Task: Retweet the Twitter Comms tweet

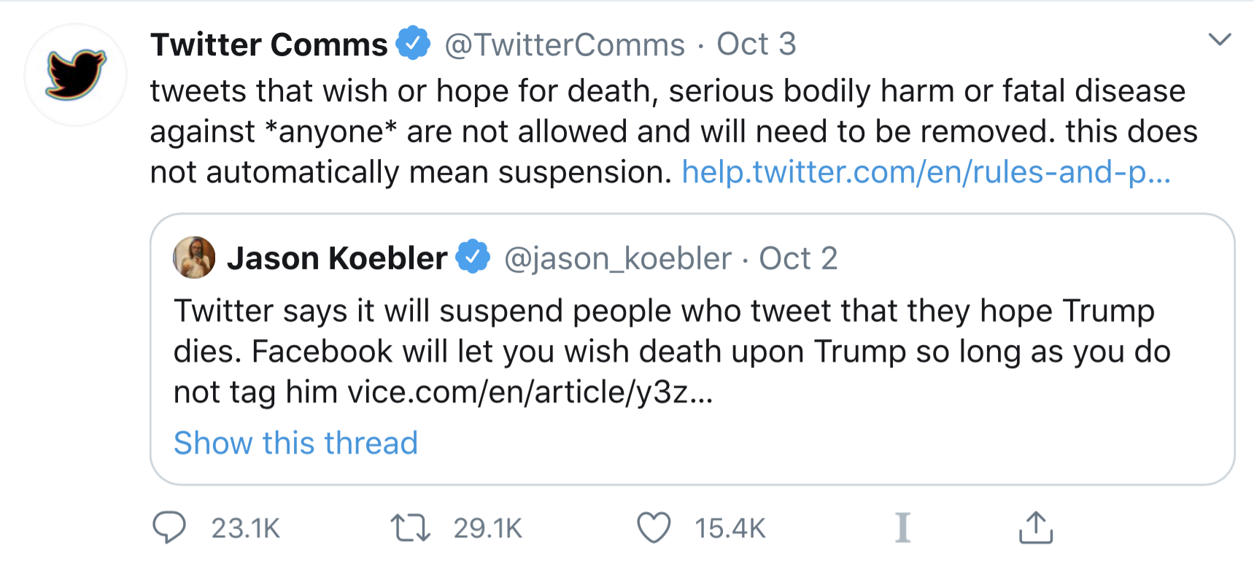Action: pyautogui.click(x=410, y=527)
